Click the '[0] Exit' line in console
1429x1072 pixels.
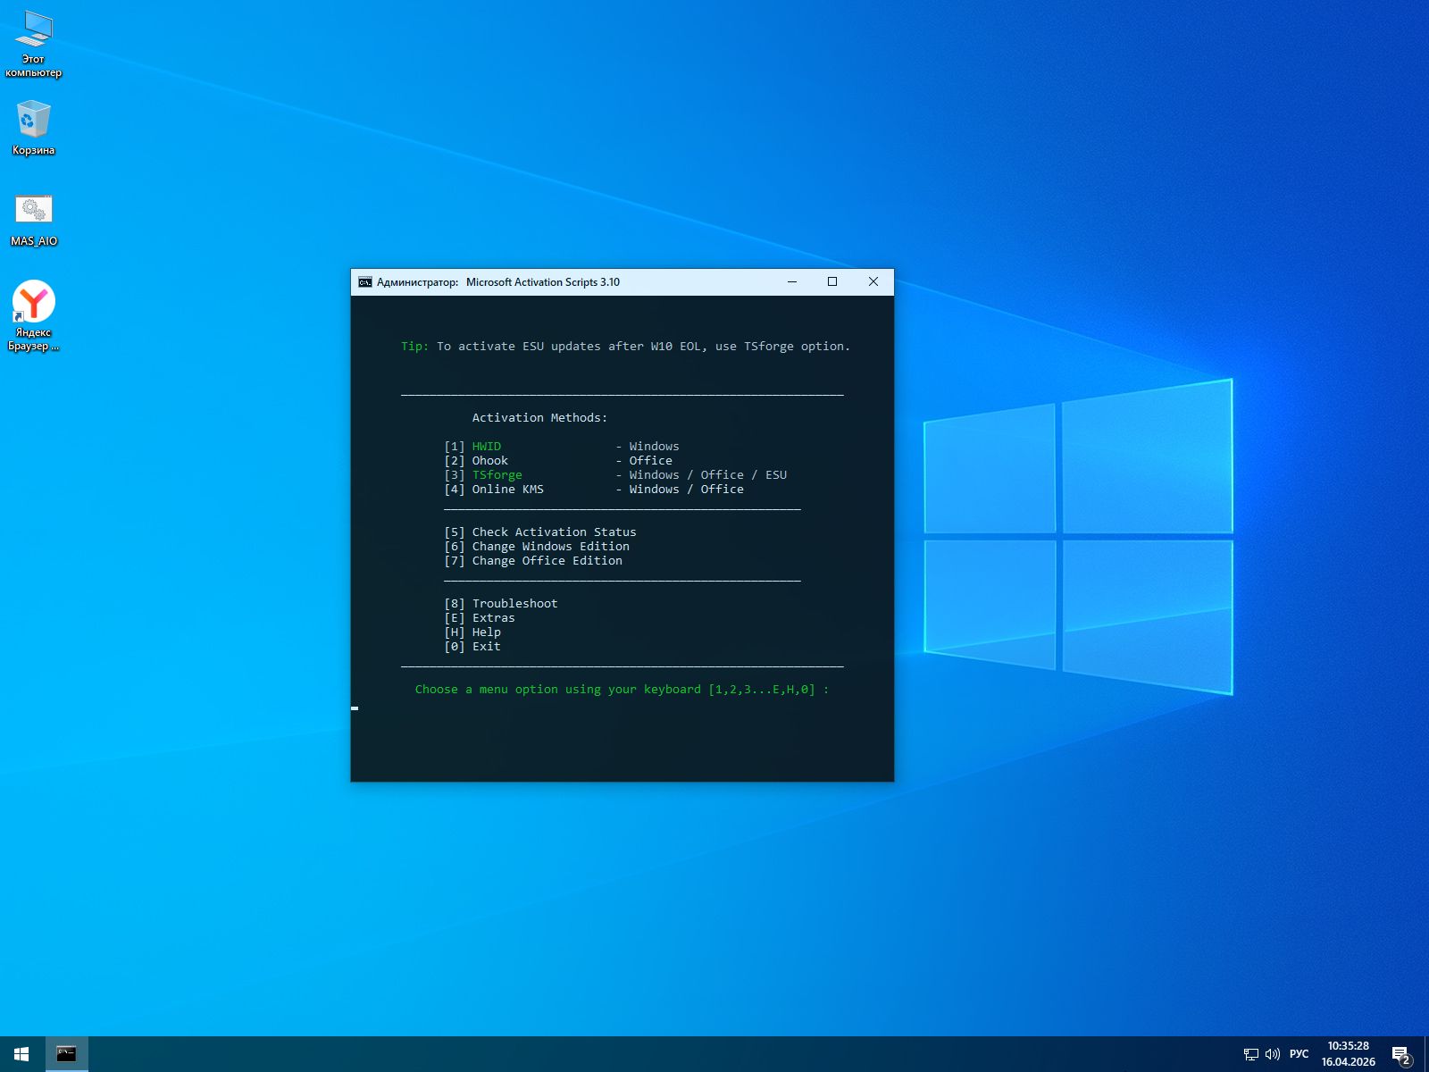(x=472, y=647)
